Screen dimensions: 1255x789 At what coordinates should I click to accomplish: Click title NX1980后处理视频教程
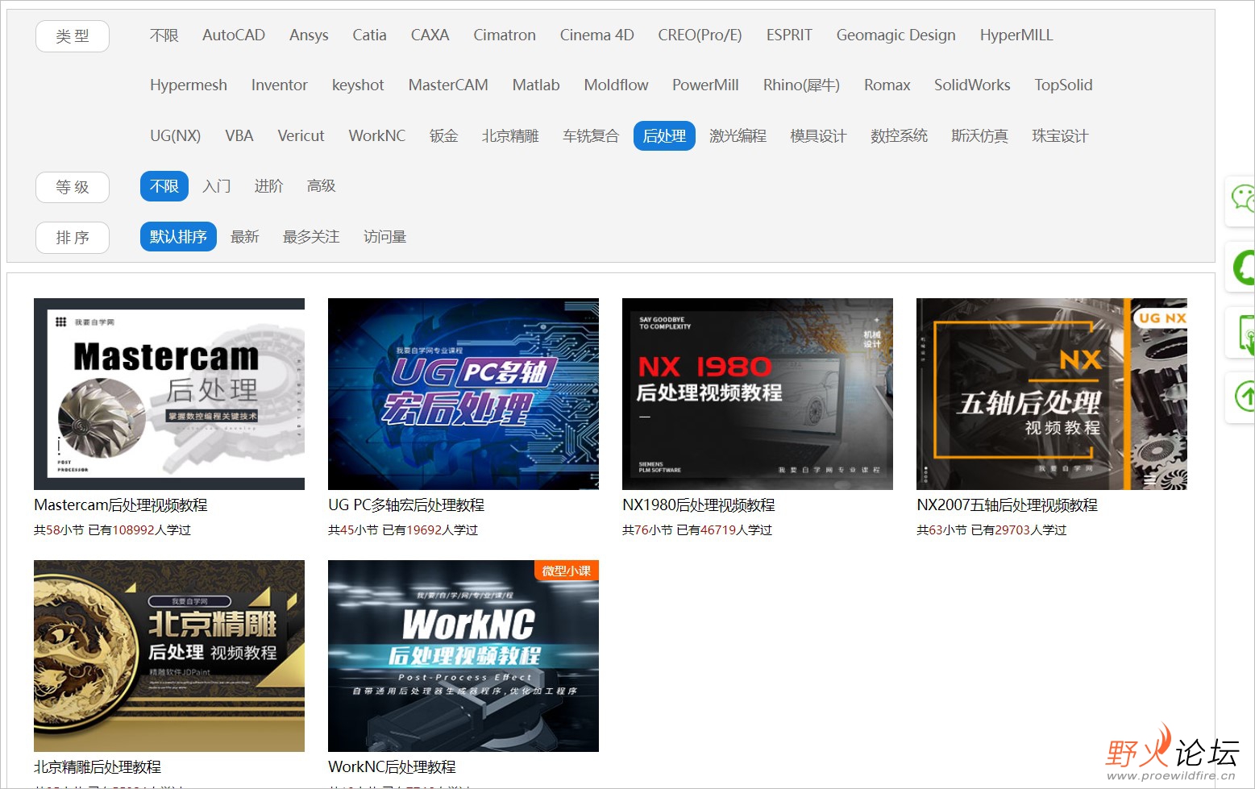click(699, 505)
